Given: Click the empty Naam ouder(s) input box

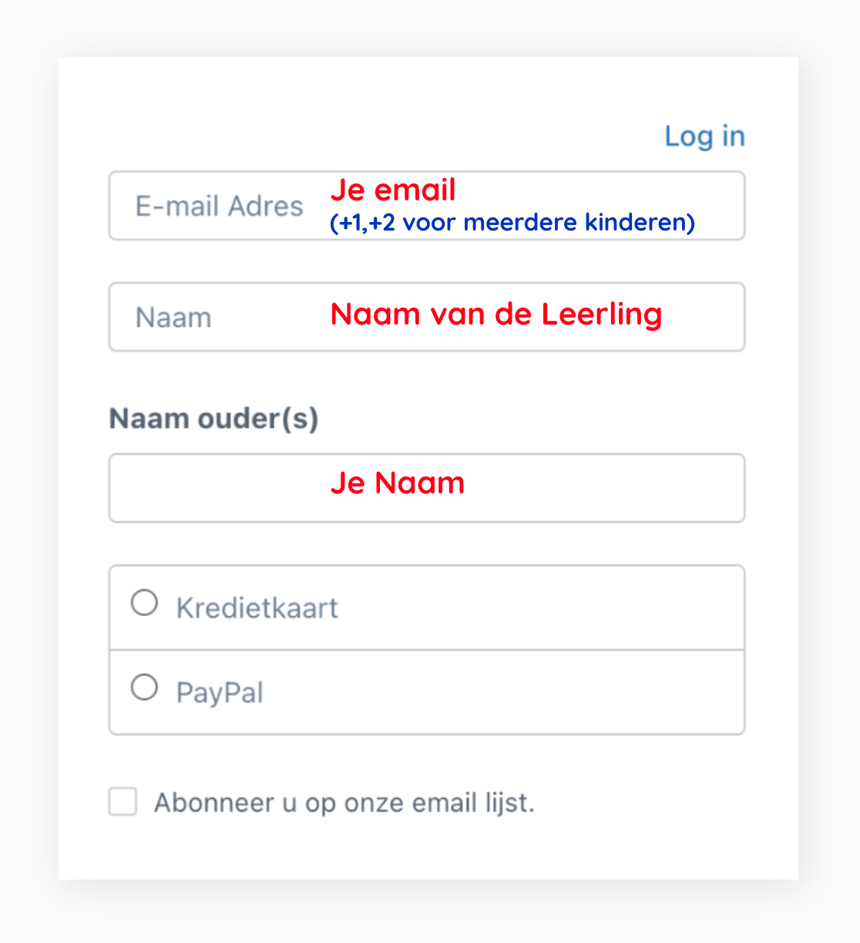Looking at the screenshot, I should [x=426, y=488].
